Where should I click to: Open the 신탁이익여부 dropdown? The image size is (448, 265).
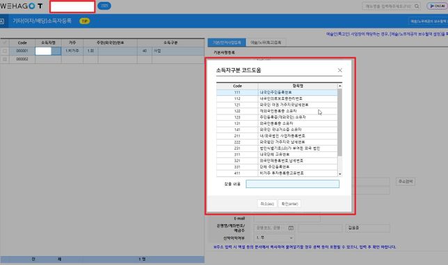[274, 238]
